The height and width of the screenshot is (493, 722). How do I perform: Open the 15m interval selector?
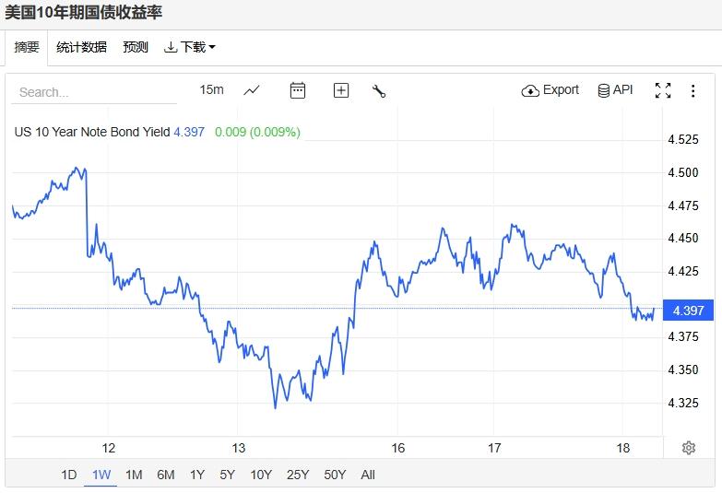tap(211, 89)
